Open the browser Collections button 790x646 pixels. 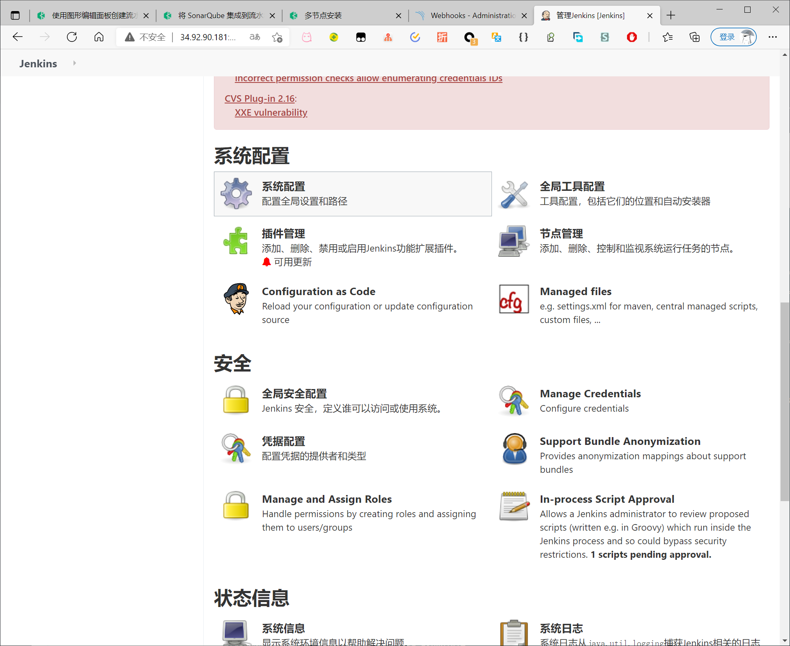[x=694, y=37]
